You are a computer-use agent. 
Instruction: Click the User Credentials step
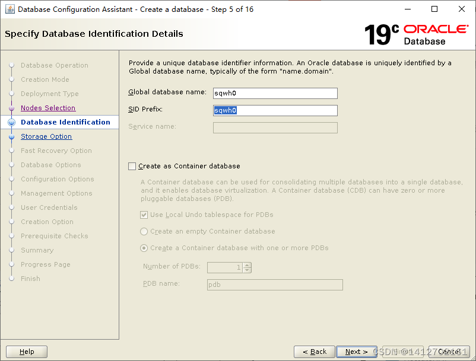pos(49,207)
